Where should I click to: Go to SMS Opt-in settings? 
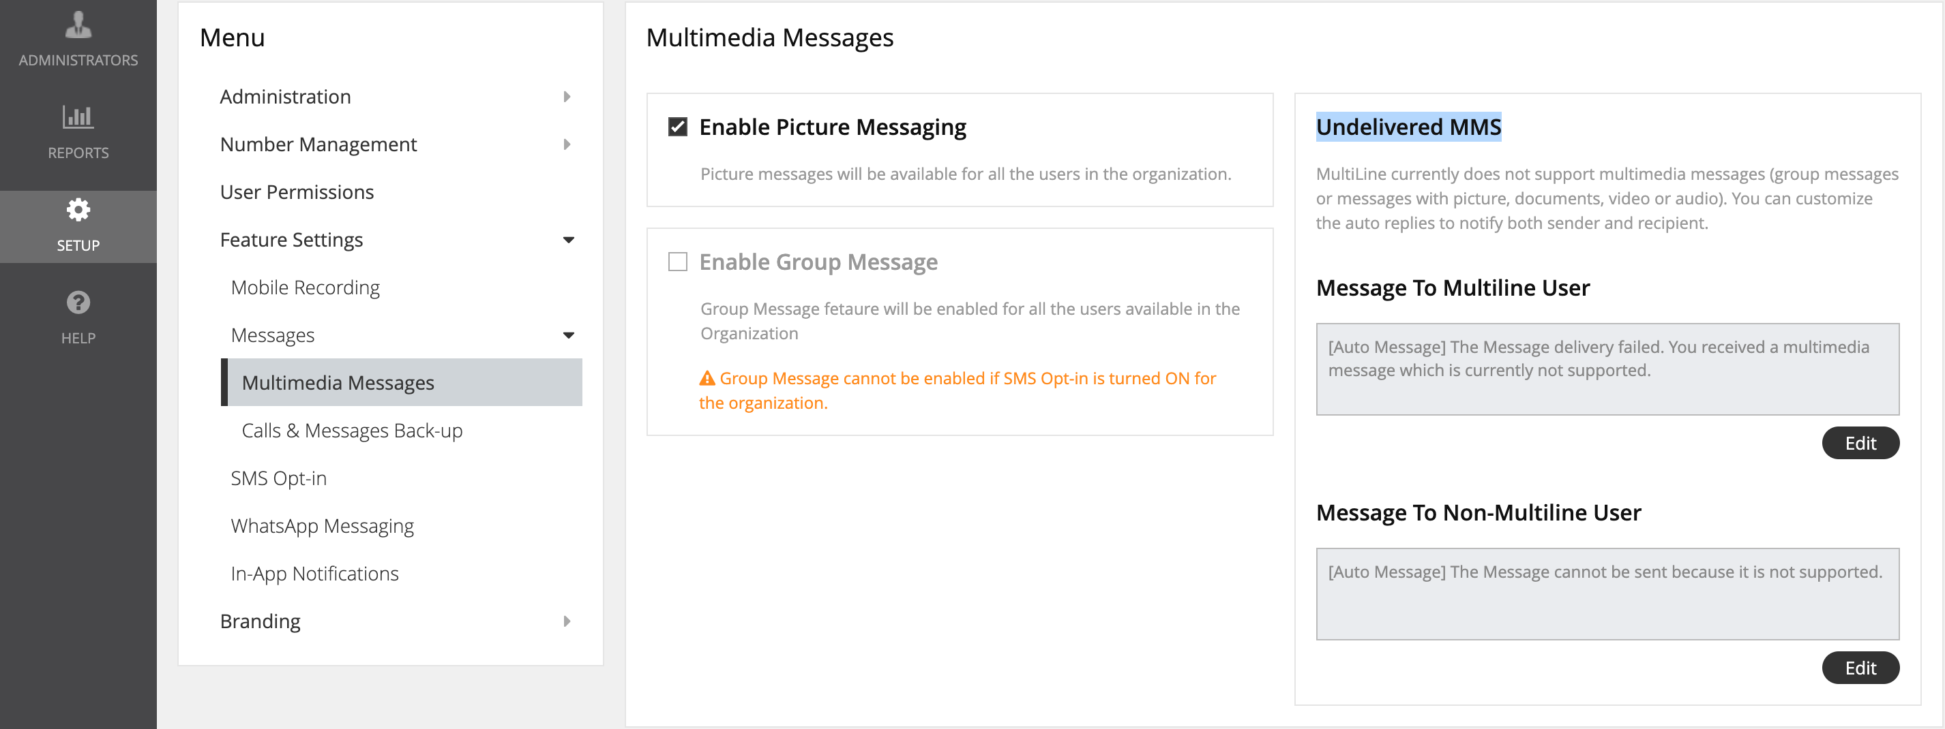coord(279,478)
